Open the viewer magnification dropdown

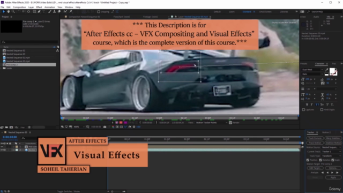[x=79, y=127]
